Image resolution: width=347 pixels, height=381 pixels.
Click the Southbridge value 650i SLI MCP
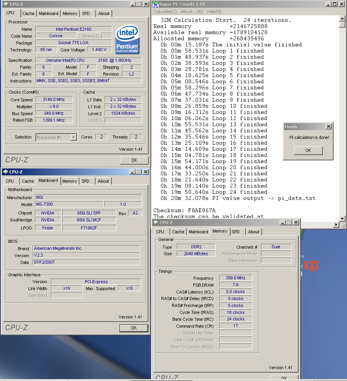89,220
